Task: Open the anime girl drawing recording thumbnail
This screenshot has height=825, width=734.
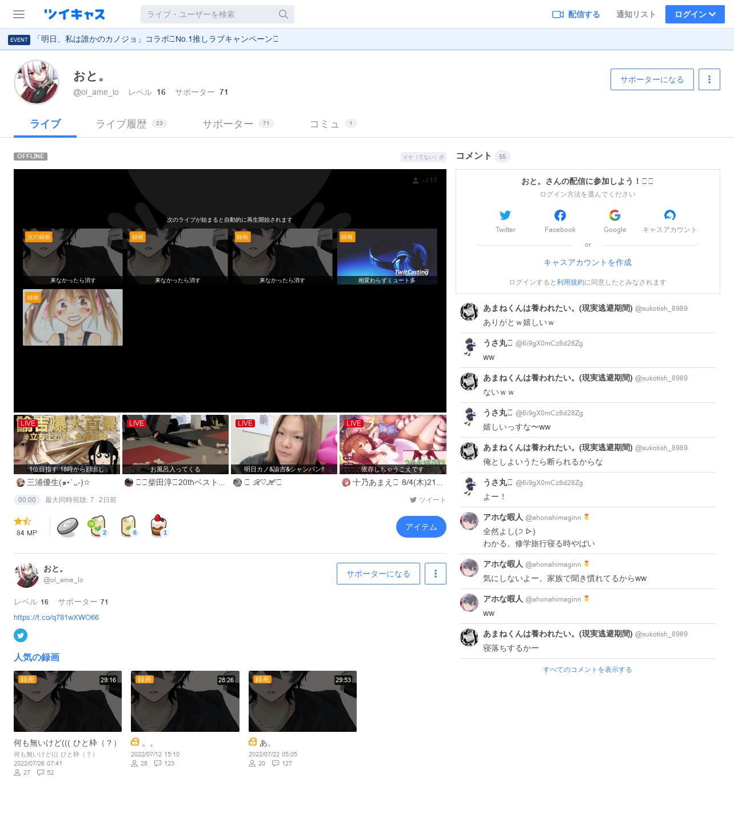Action: tap(73, 317)
